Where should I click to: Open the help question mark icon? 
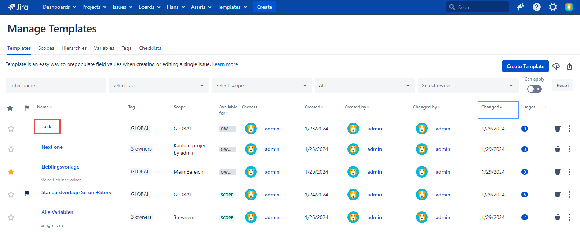click(x=536, y=7)
